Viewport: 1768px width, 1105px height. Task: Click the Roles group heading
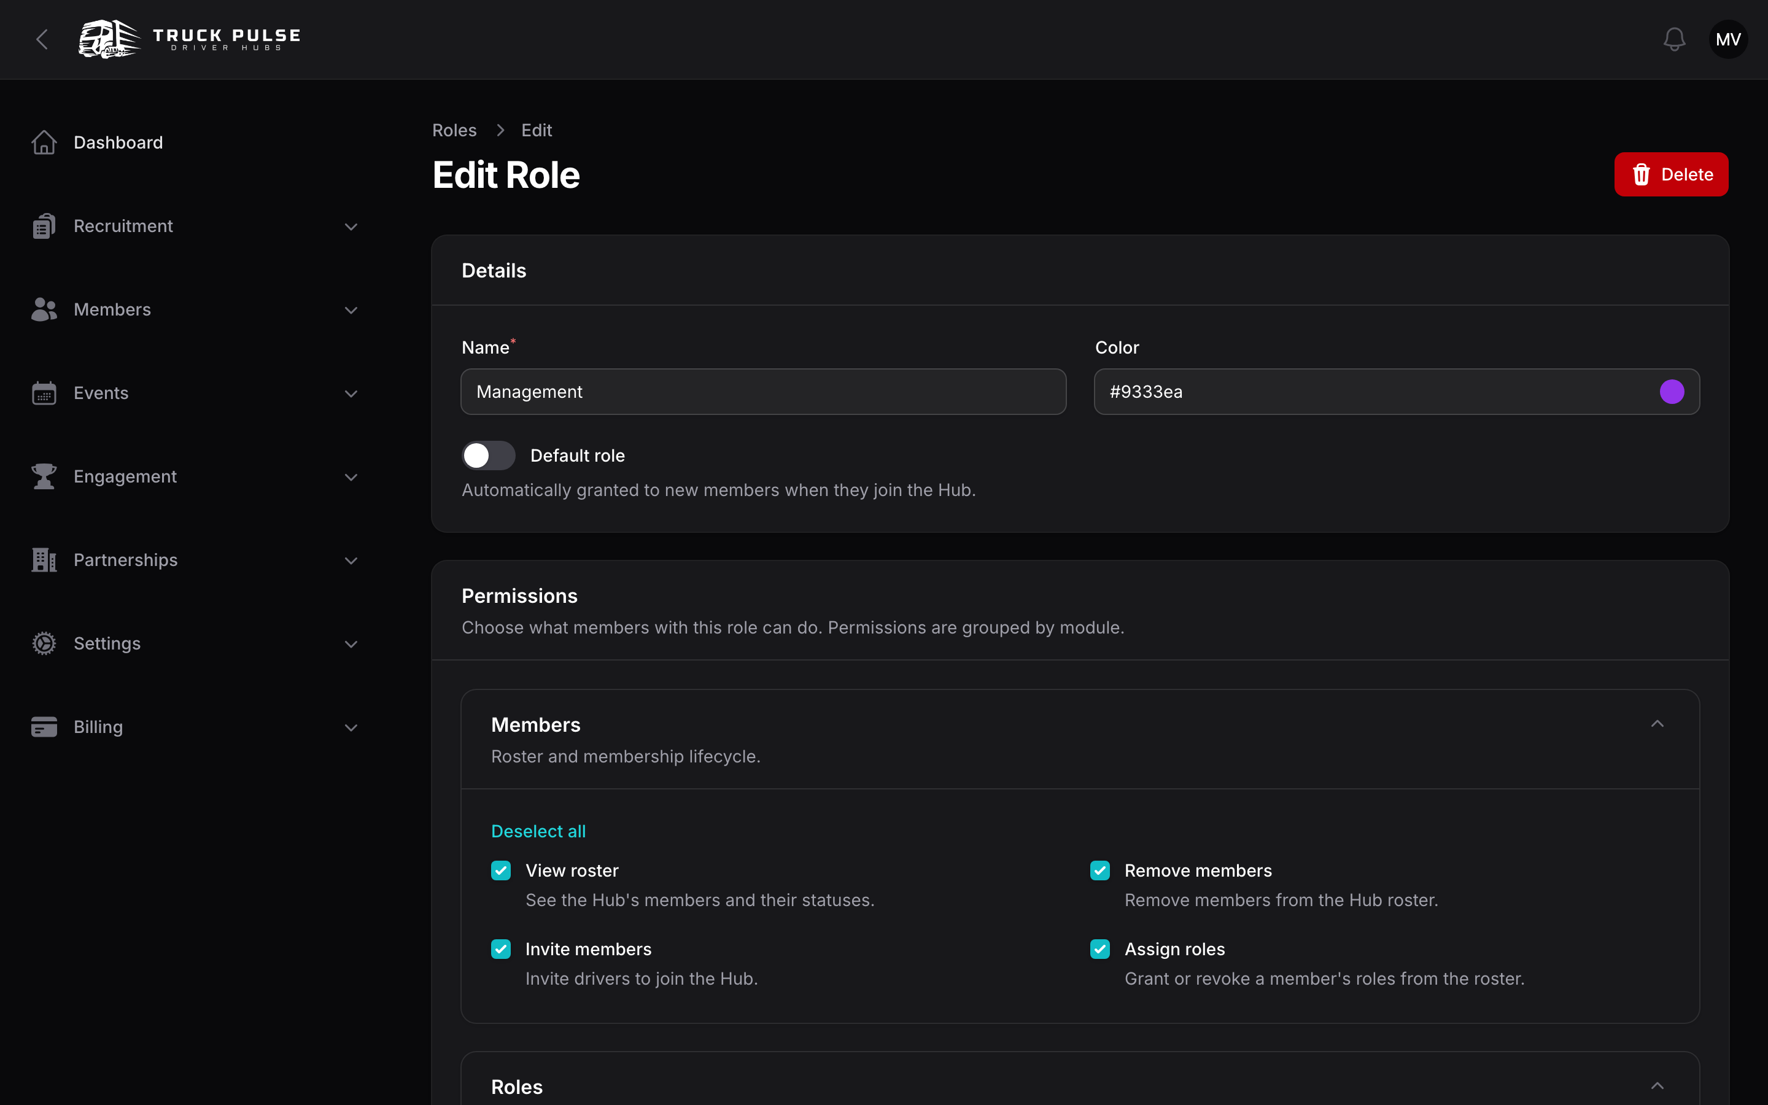pos(516,1087)
